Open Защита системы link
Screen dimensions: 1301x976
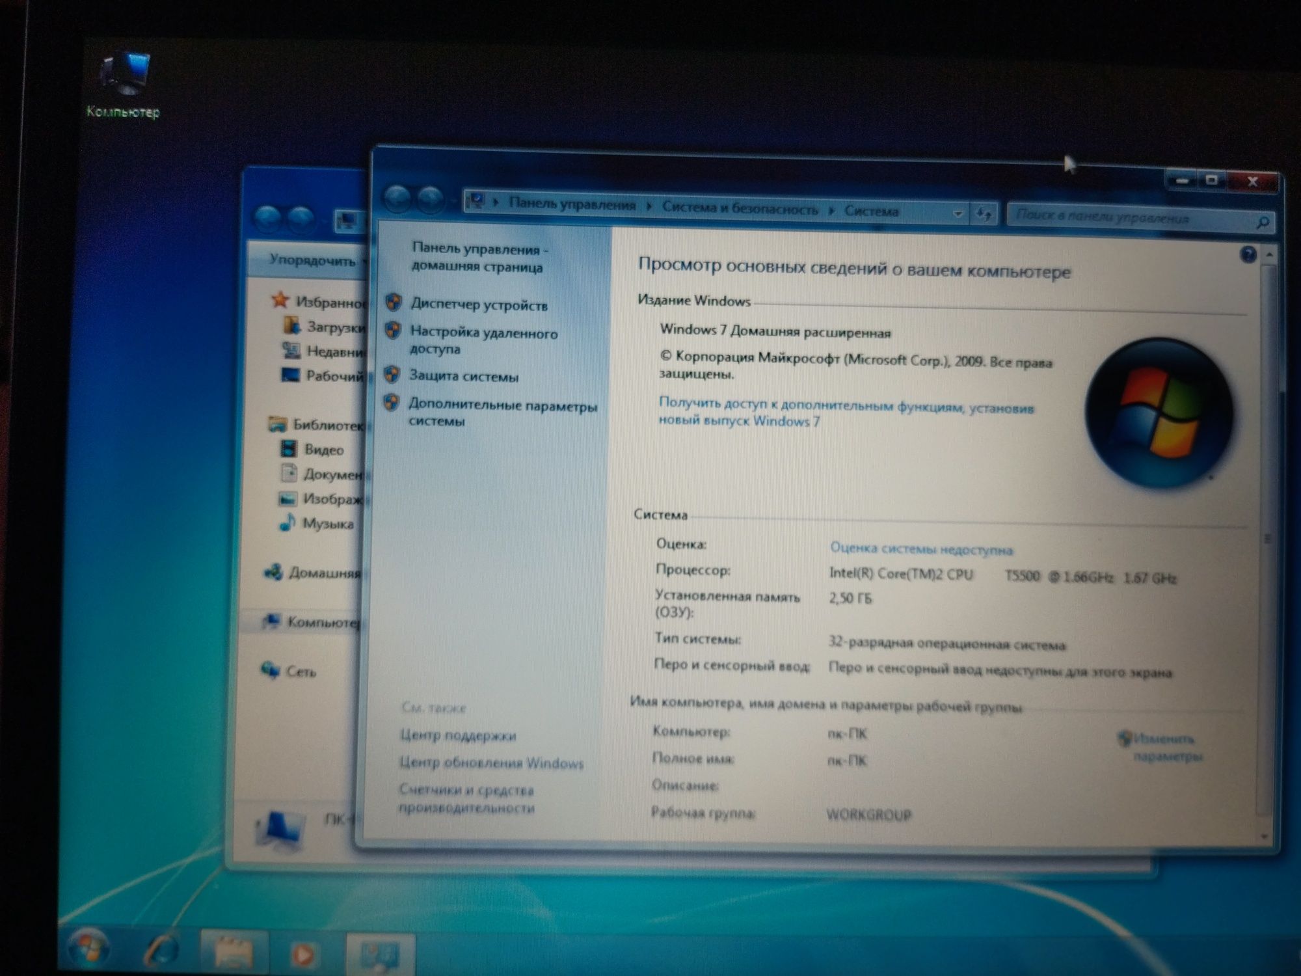(x=464, y=376)
